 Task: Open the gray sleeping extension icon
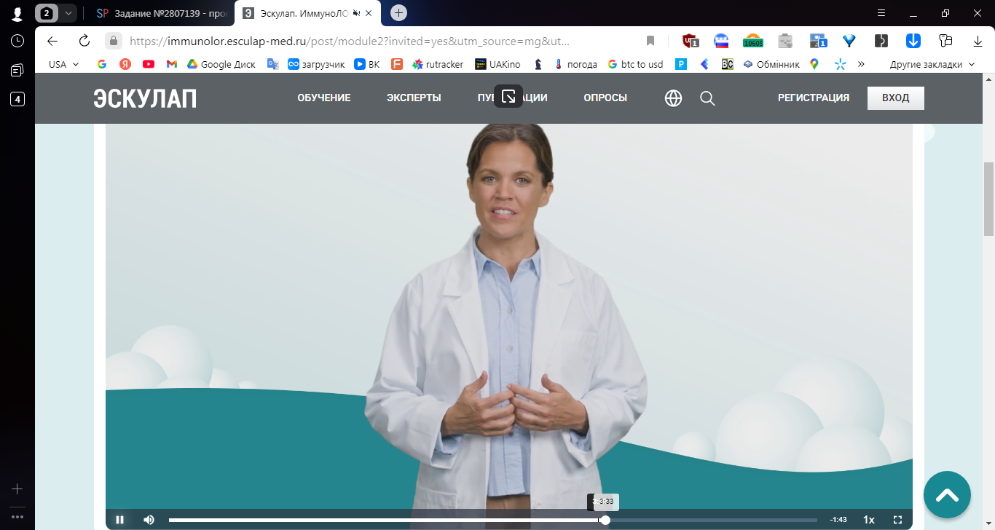(785, 41)
